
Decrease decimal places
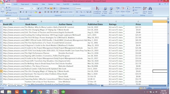click(90, 12)
